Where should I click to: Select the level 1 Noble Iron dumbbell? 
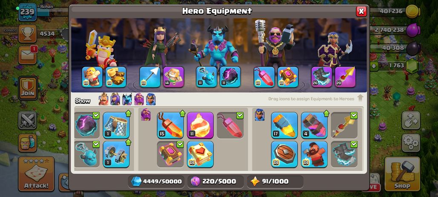[116, 154]
